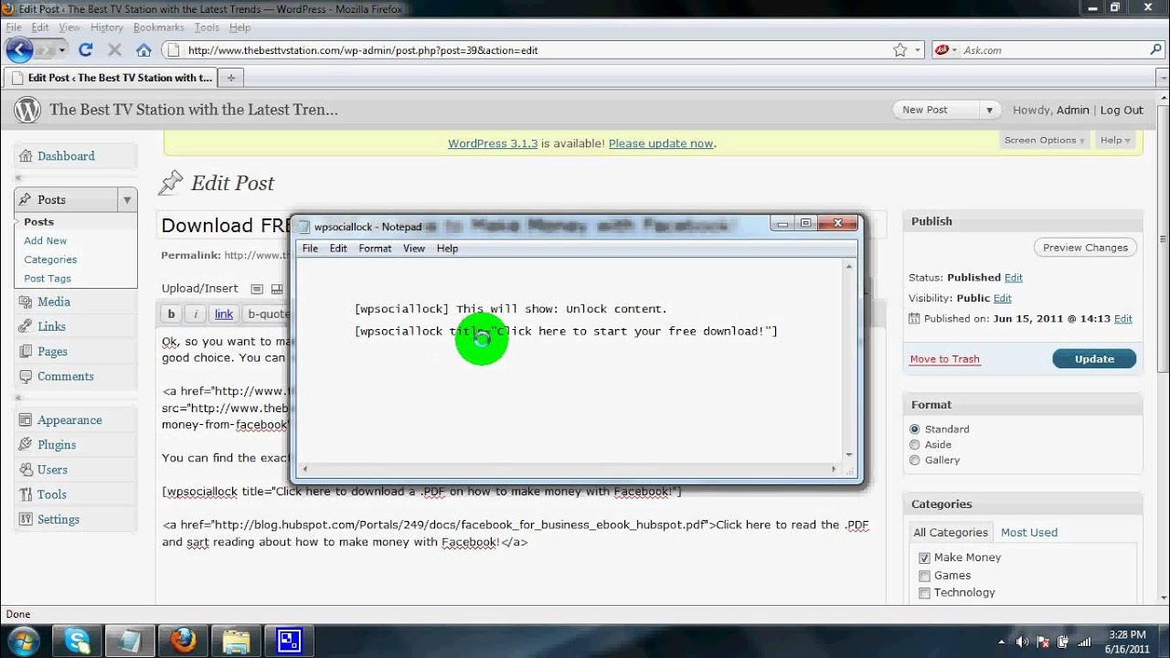Open Windows Start menu orb
The width and height of the screenshot is (1170, 658).
(23, 641)
